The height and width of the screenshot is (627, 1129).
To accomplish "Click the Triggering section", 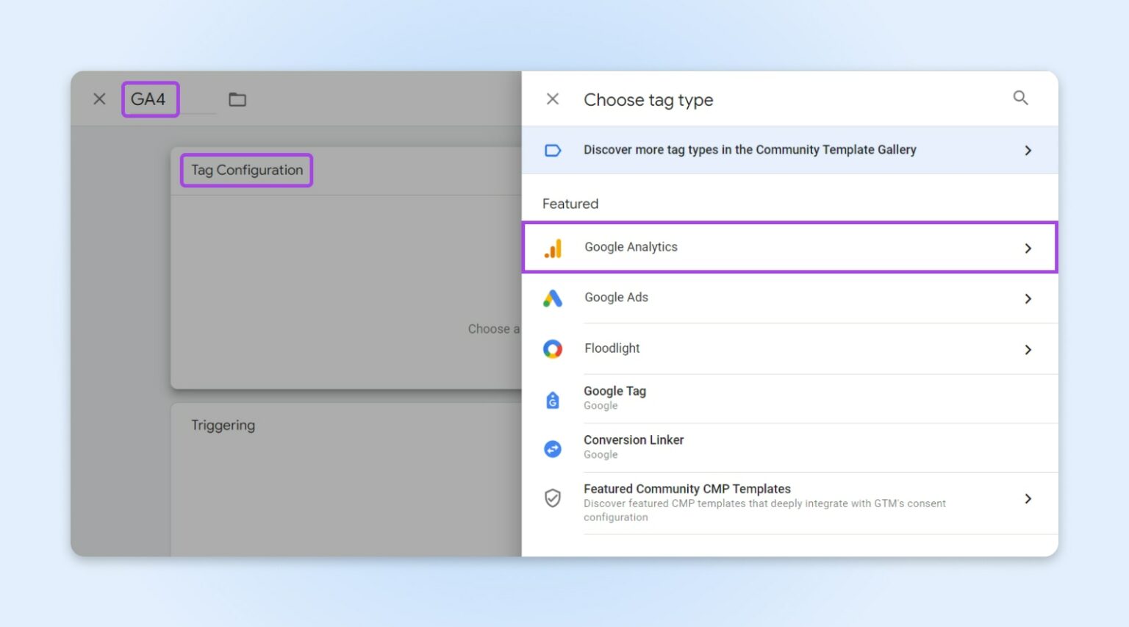I will [x=223, y=425].
